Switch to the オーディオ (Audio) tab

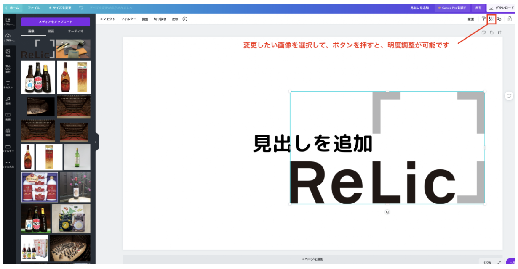click(x=75, y=31)
